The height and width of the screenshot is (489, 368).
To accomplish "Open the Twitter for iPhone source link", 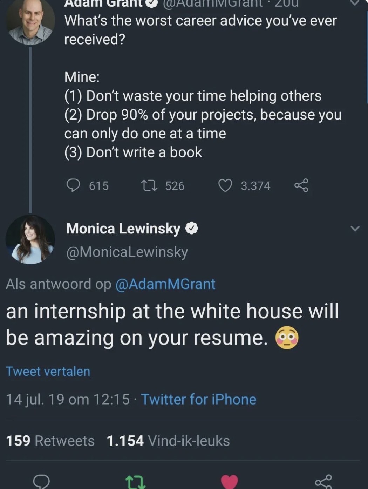I will pyautogui.click(x=198, y=399).
